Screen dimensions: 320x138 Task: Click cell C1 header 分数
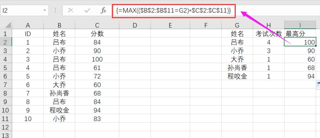(x=97, y=33)
